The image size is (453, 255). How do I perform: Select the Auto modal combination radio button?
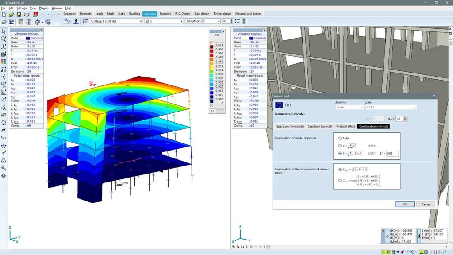[340, 138]
